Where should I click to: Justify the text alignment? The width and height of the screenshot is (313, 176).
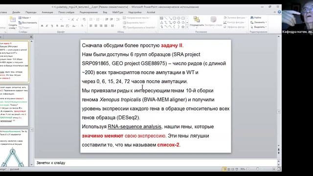(x=106, y=26)
